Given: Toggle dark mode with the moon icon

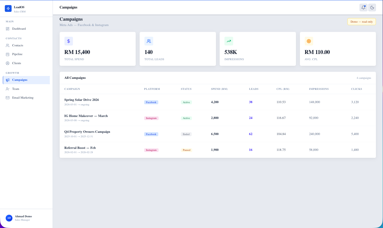Looking at the screenshot, I should [x=372, y=7].
